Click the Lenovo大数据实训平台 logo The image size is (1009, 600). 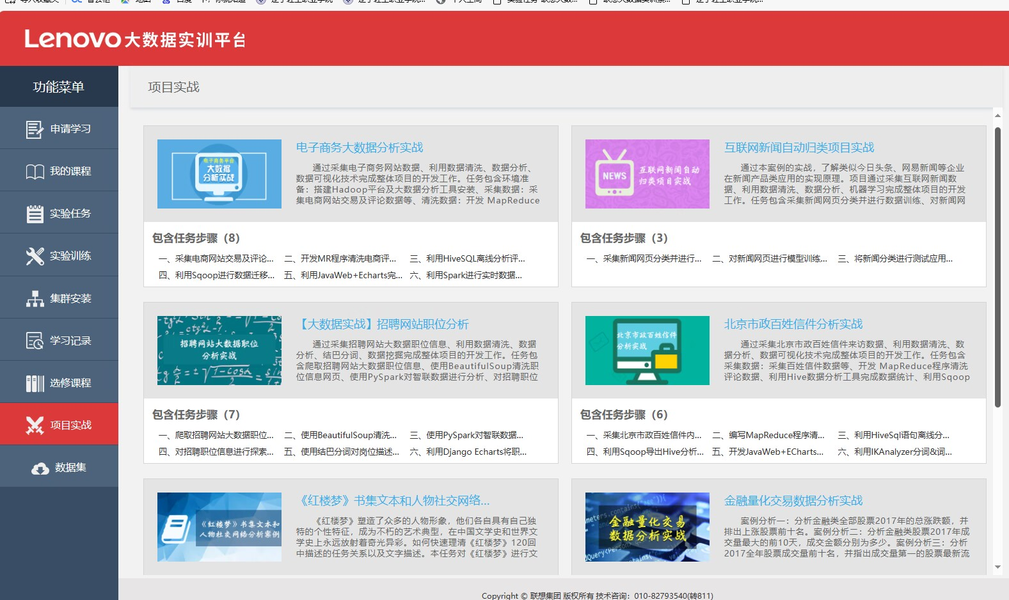(x=135, y=39)
